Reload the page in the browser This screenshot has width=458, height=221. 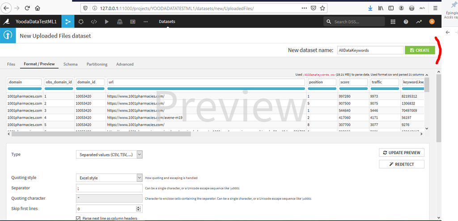[27, 8]
